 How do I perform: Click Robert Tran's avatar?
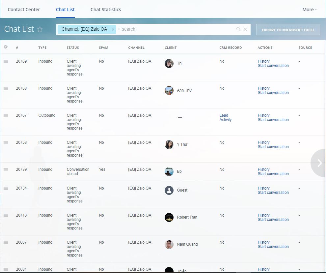(169, 217)
